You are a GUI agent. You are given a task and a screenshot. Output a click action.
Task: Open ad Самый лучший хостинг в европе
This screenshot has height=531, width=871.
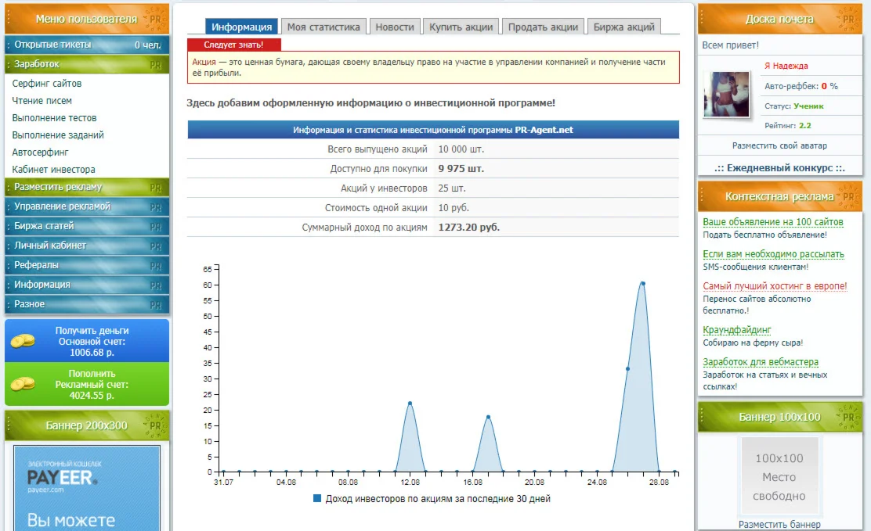pyautogui.click(x=775, y=286)
